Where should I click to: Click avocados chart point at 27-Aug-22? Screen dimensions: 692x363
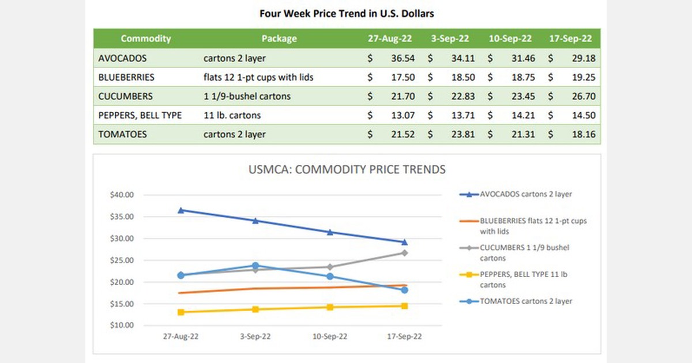[x=181, y=210]
